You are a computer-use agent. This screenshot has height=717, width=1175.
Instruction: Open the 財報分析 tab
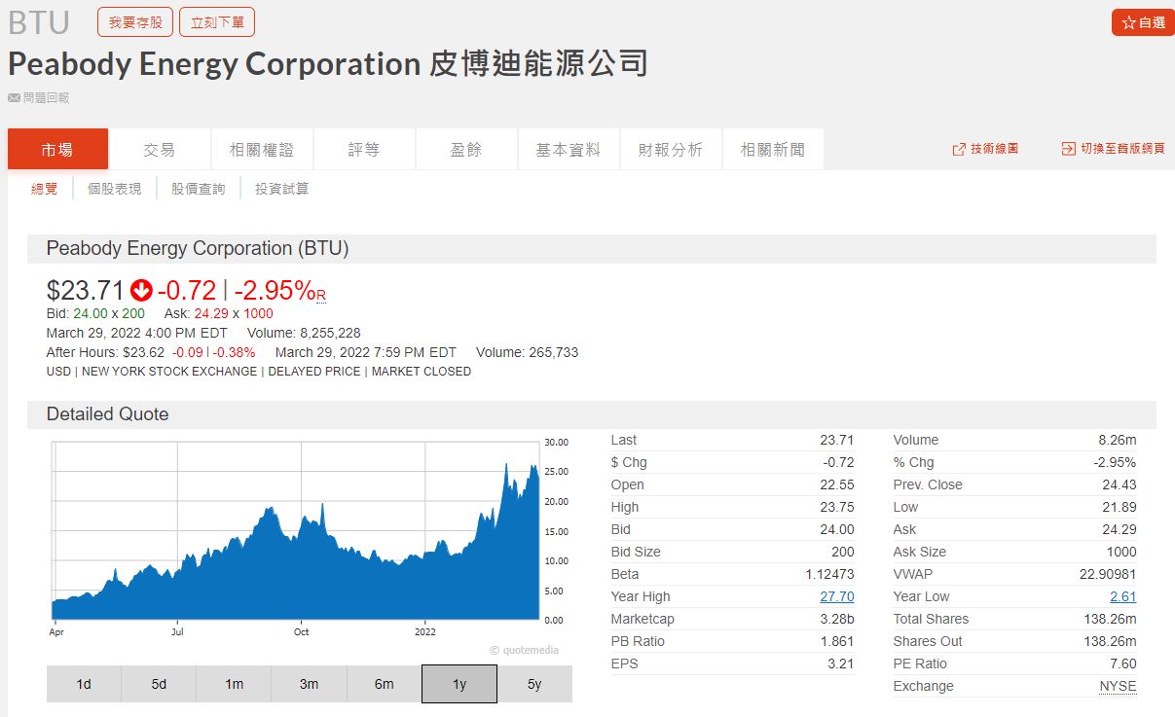coord(670,150)
